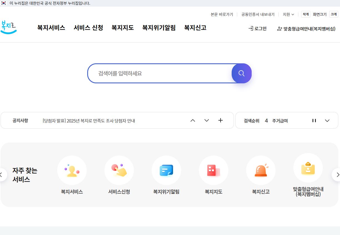Image resolution: width=340 pixels, height=235 pixels.
Task: Pause the 검색순위 rotation
Action: 314,120
